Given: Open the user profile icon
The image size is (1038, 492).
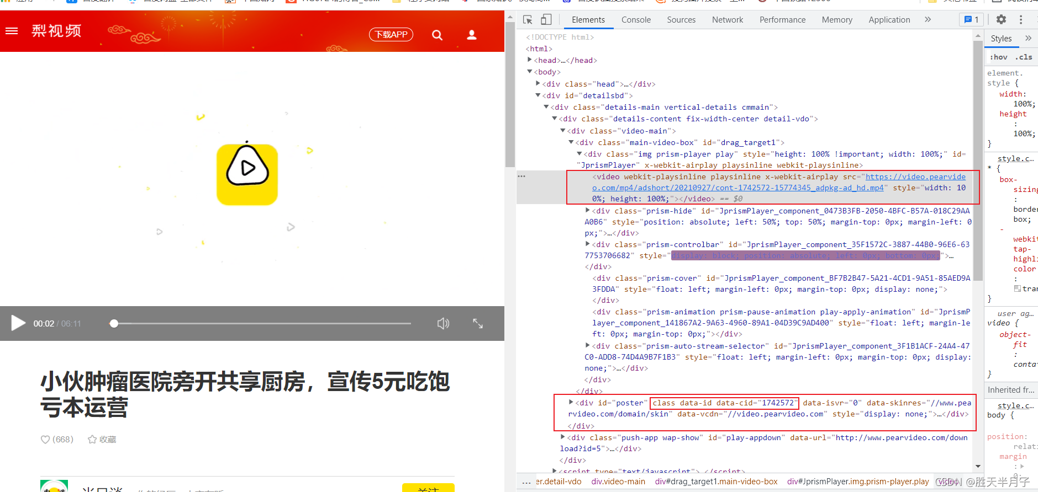Looking at the screenshot, I should (x=472, y=35).
